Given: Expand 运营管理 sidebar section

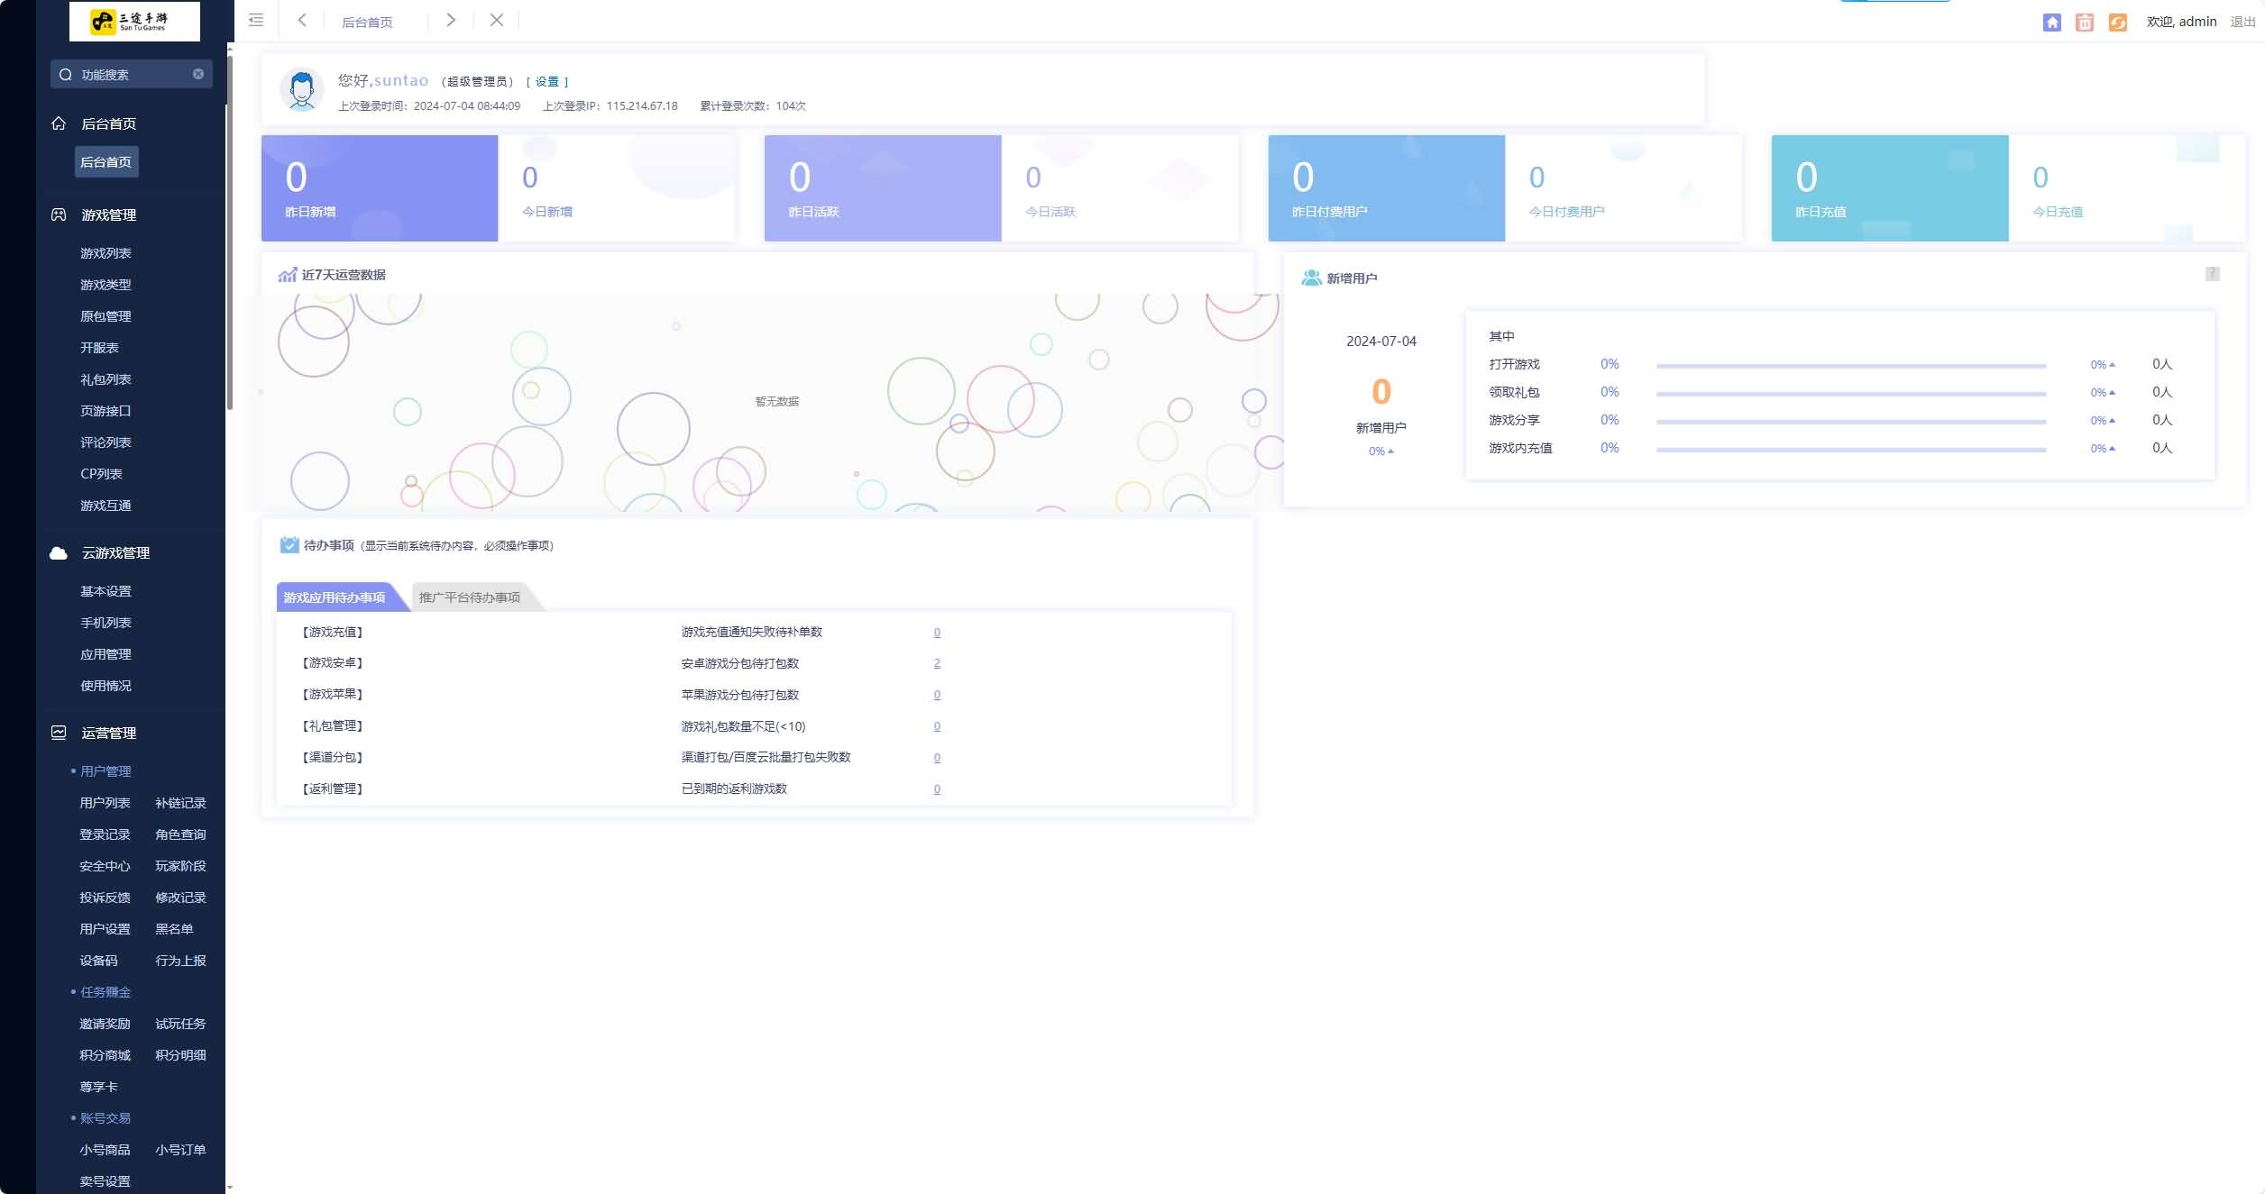Looking at the screenshot, I should tap(109, 733).
